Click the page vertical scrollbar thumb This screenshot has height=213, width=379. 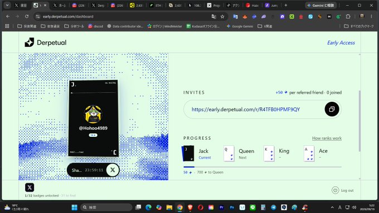tap(359, 121)
